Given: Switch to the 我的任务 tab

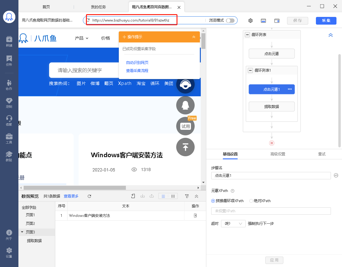Looking at the screenshot, I should tap(98, 7).
